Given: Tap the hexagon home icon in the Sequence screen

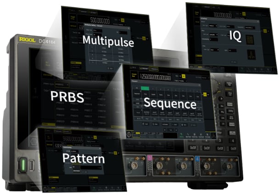Looking at the screenshot, I should pyautogui.click(x=129, y=135).
